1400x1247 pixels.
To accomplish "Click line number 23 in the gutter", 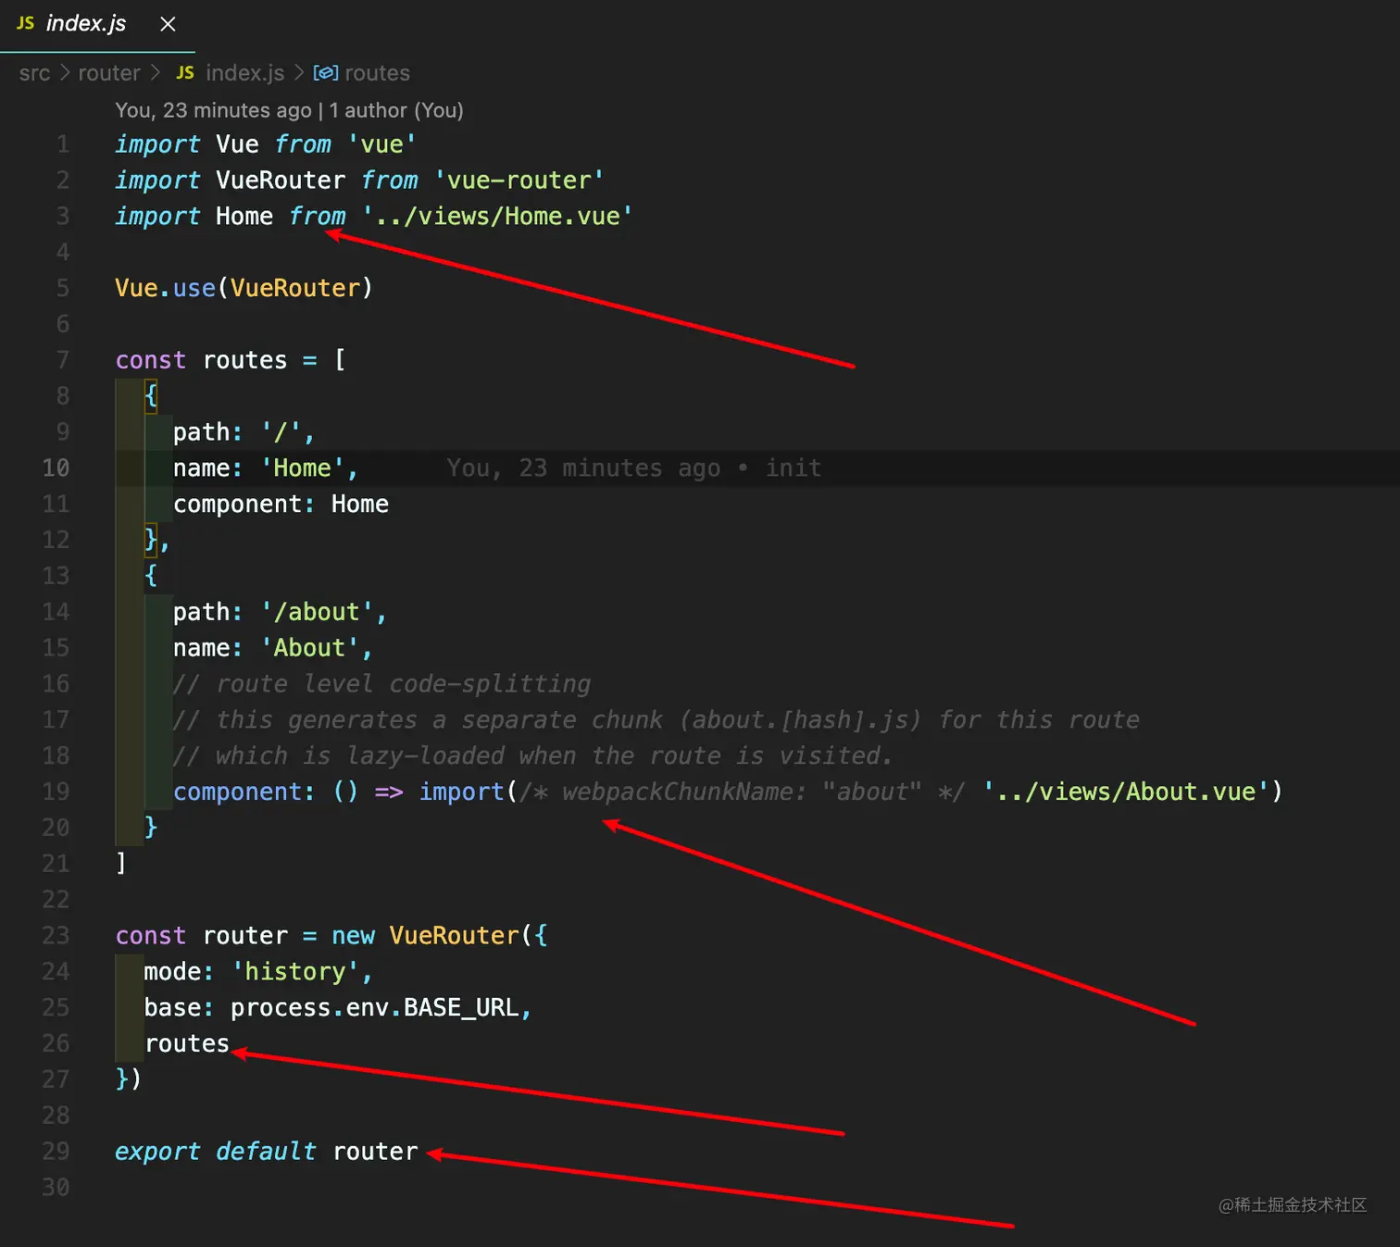I will (56, 936).
